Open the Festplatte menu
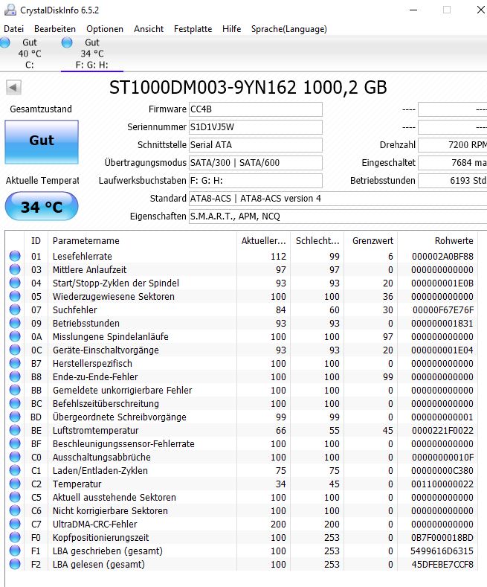The image size is (487, 587). [x=193, y=29]
